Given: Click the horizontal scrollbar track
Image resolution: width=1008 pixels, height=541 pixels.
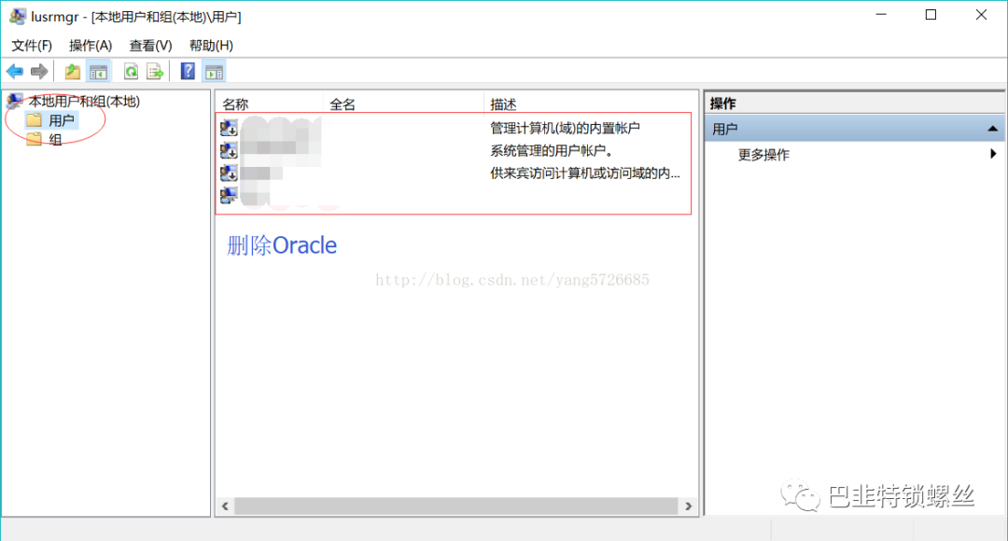Looking at the screenshot, I should coord(455,506).
